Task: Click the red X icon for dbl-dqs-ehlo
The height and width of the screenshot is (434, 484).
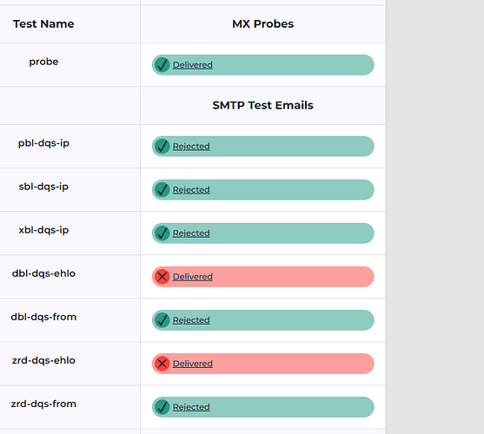Action: coord(162,277)
